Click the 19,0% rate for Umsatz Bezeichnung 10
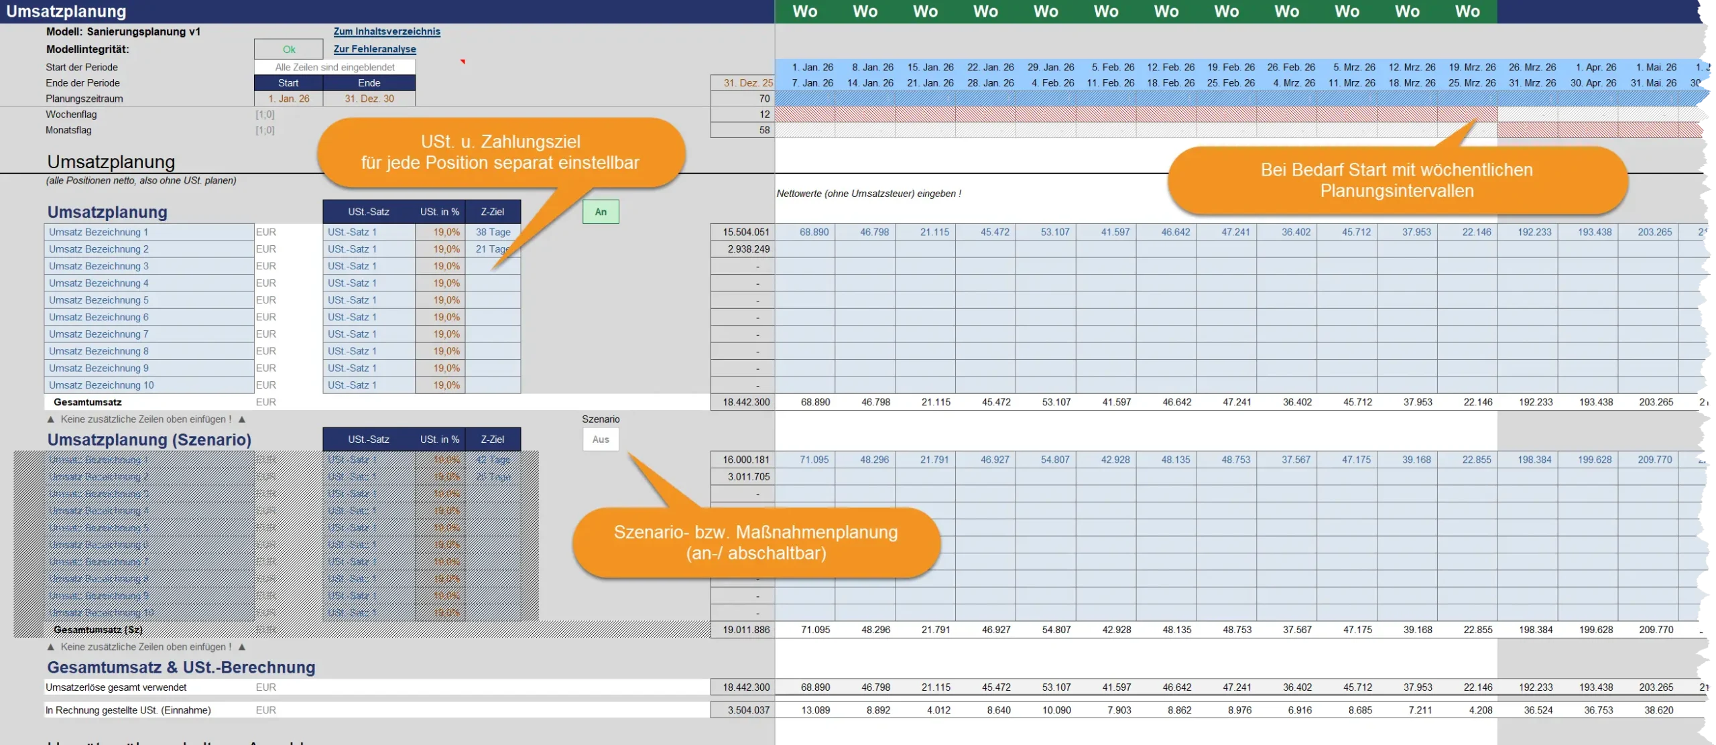The image size is (1716, 745). pyautogui.click(x=440, y=385)
